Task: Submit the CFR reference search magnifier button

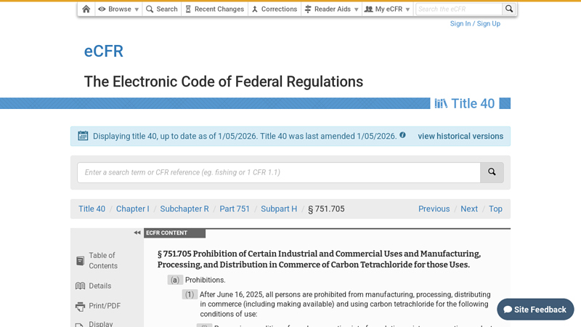Action: [492, 172]
